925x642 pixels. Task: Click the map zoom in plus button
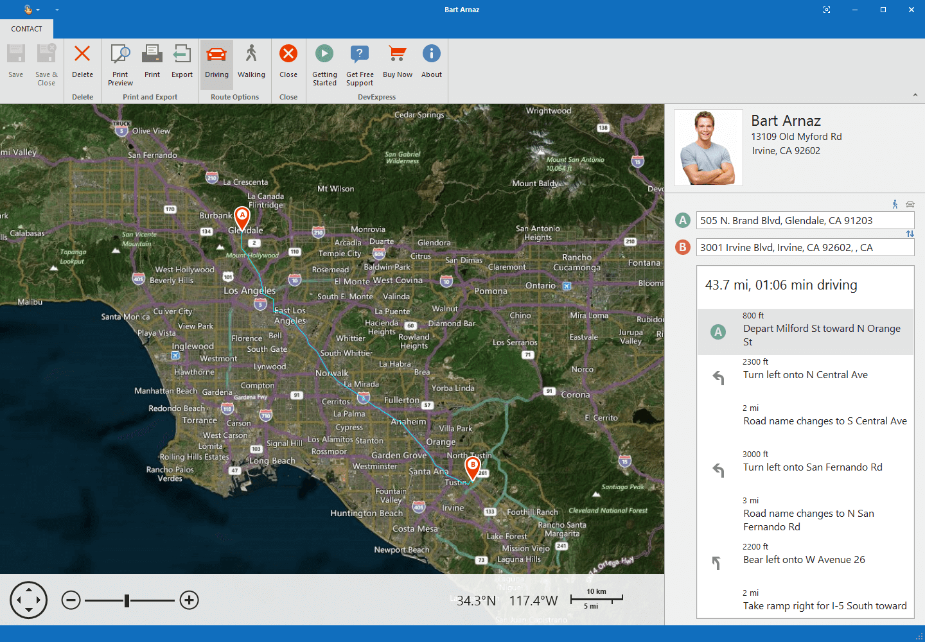(189, 600)
